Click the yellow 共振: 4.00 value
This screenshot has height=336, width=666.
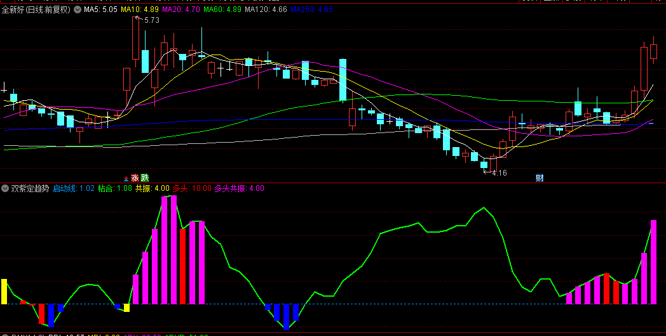pos(152,188)
